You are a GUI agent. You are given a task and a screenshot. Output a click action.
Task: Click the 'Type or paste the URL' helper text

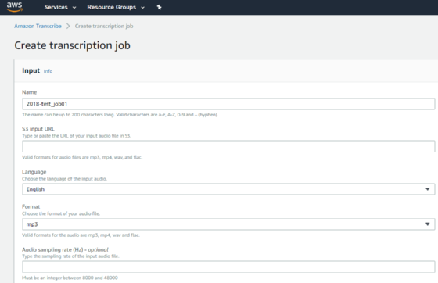click(77, 136)
